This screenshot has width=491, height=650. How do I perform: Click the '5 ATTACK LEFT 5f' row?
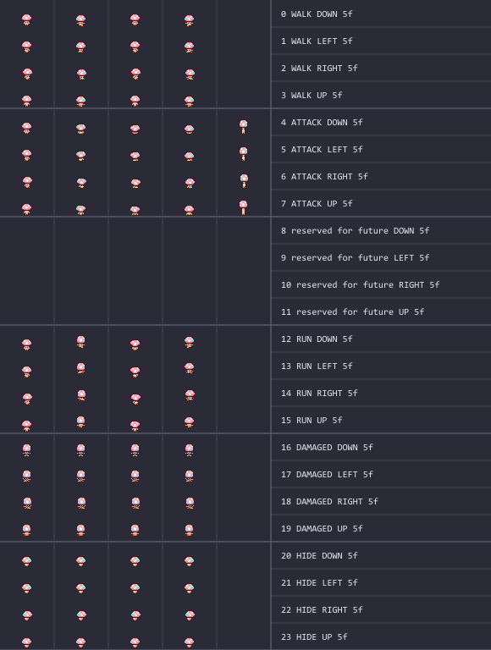[381, 149]
